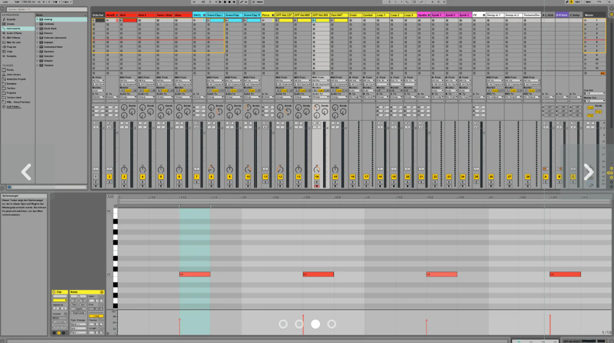
Task: Disarm record button on track 14
Action: [x=317, y=186]
